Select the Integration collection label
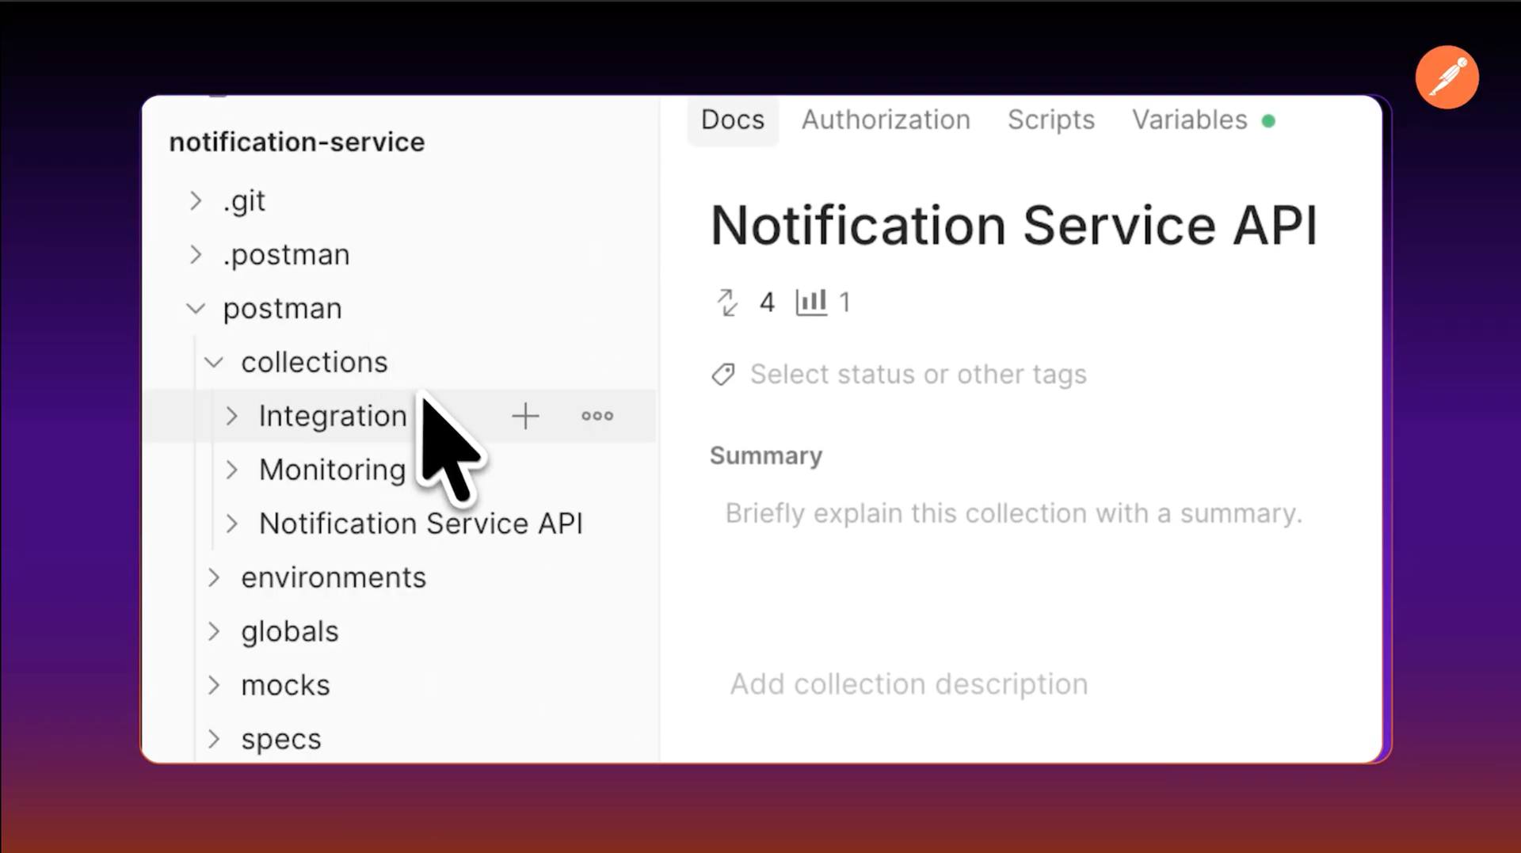 (333, 416)
